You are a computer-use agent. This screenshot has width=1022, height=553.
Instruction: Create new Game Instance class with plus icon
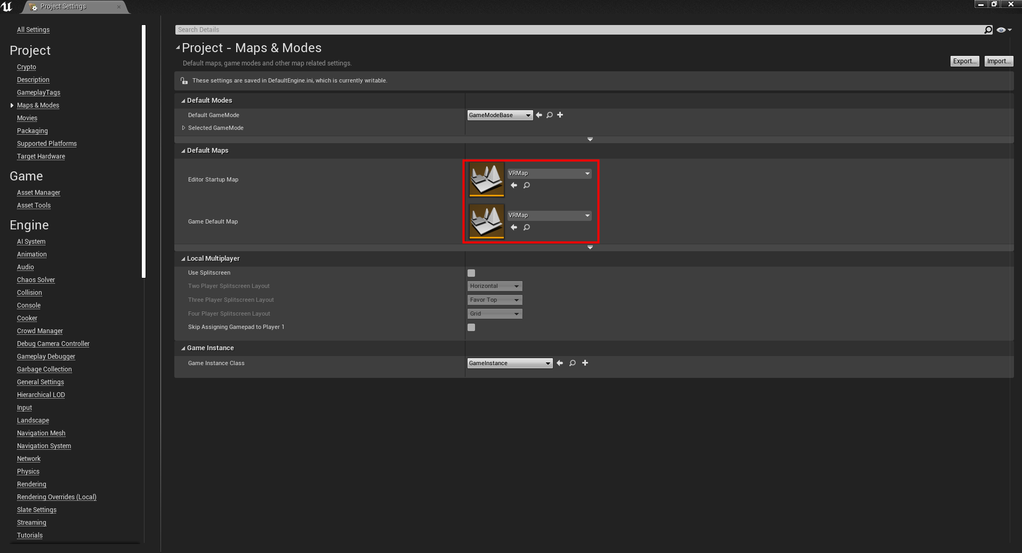(x=585, y=363)
